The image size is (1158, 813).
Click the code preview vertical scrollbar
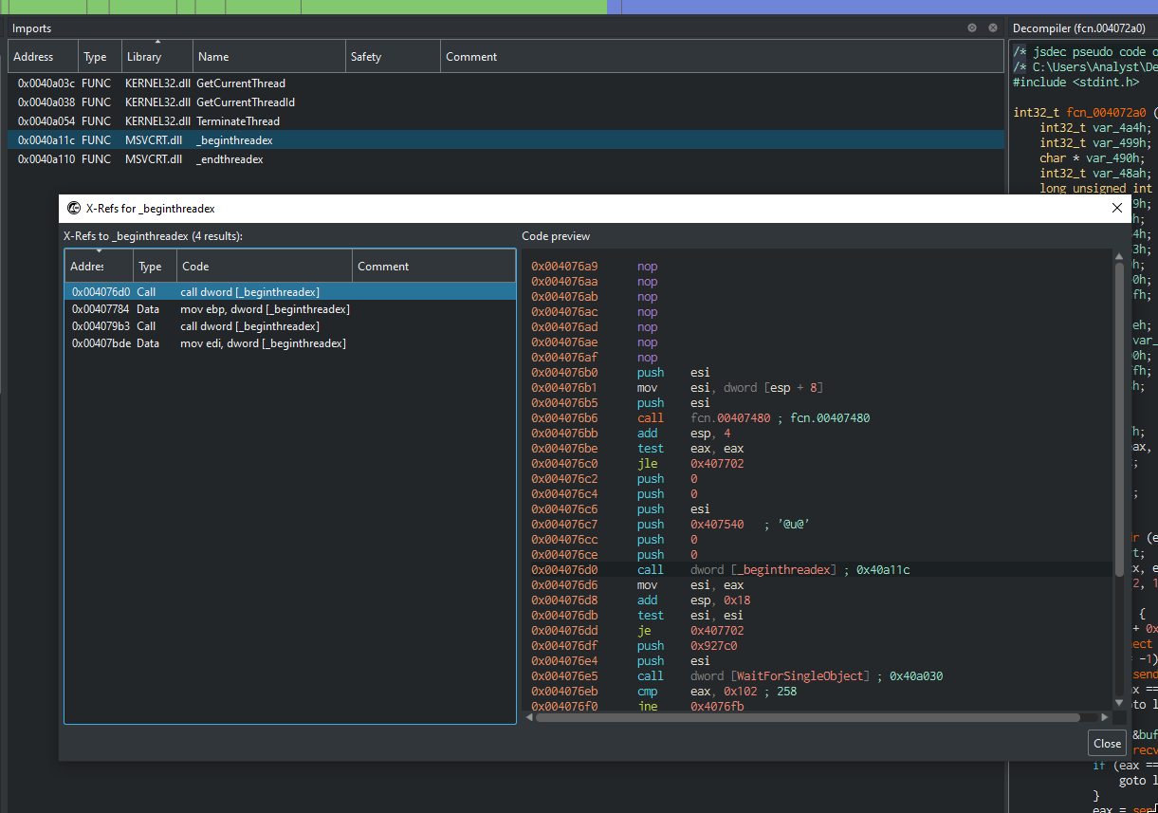pyautogui.click(x=1120, y=417)
